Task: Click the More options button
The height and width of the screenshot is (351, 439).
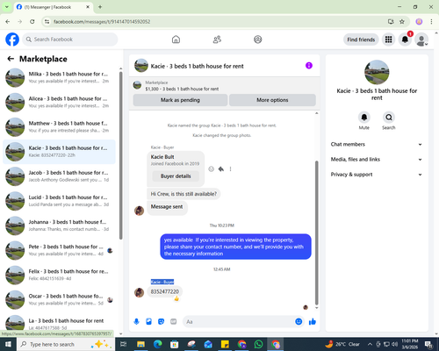Action: (x=272, y=100)
